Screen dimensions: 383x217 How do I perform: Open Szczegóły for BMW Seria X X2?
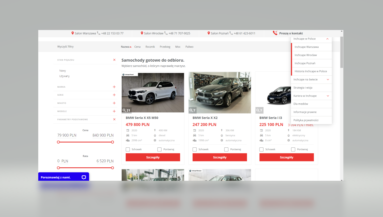tap(220, 157)
